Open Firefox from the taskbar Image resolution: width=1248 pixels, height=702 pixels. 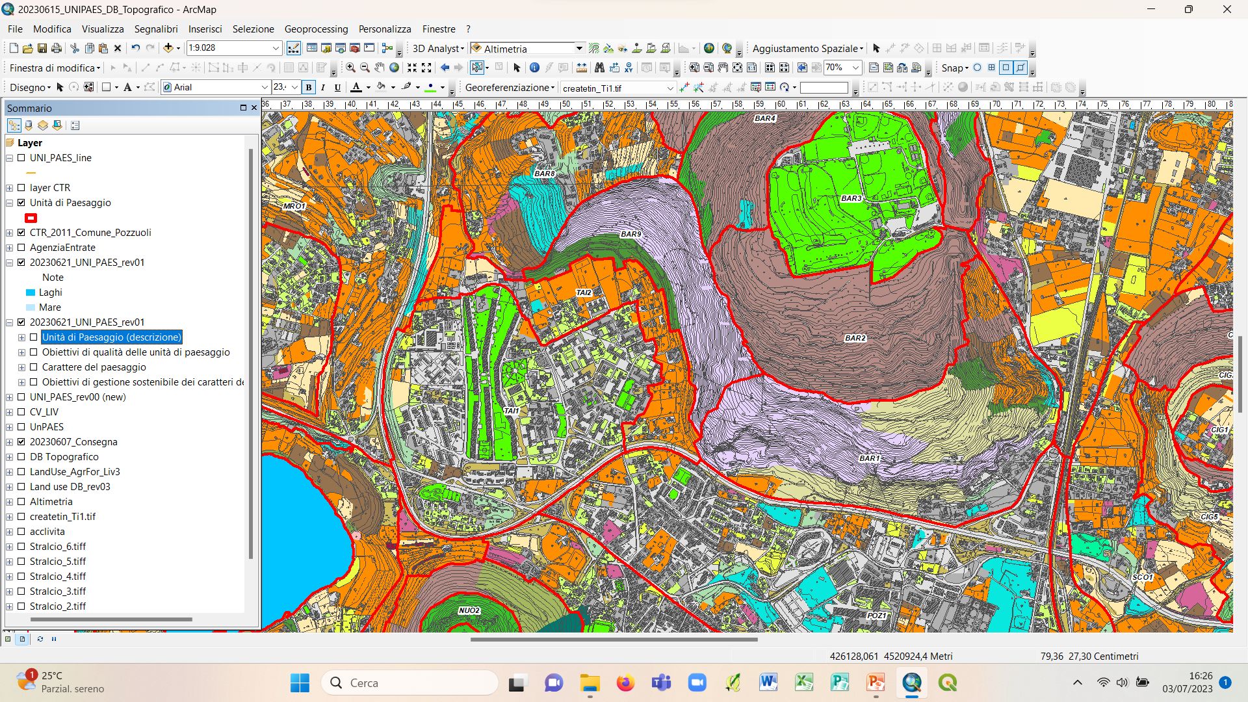point(625,682)
